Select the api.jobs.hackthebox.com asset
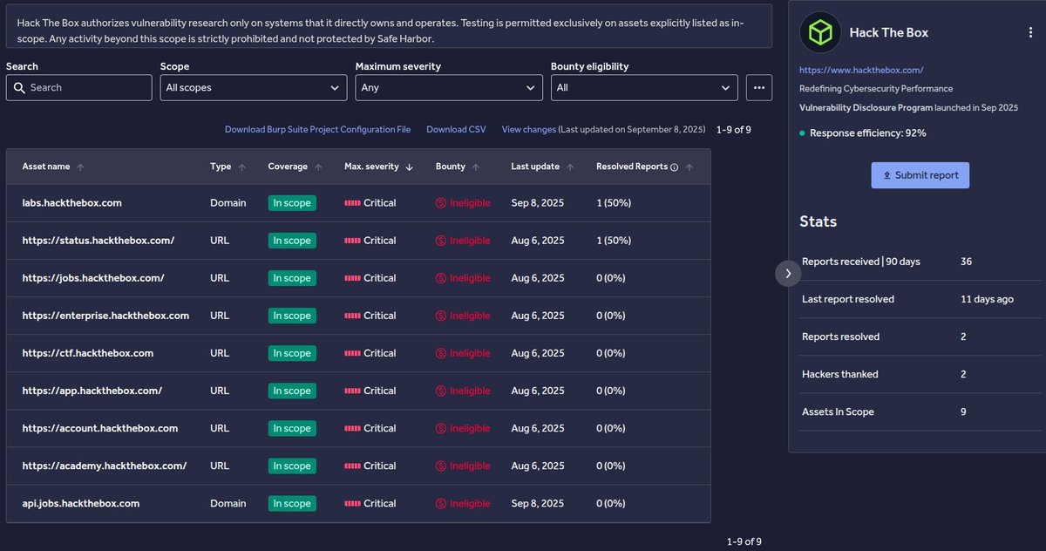Viewport: 1046px width, 551px height. click(81, 503)
